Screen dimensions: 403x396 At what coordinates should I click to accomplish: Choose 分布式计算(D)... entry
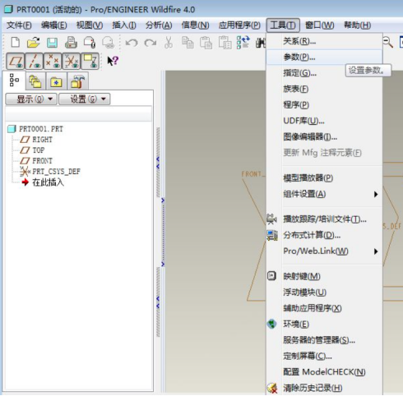[x=324, y=235]
